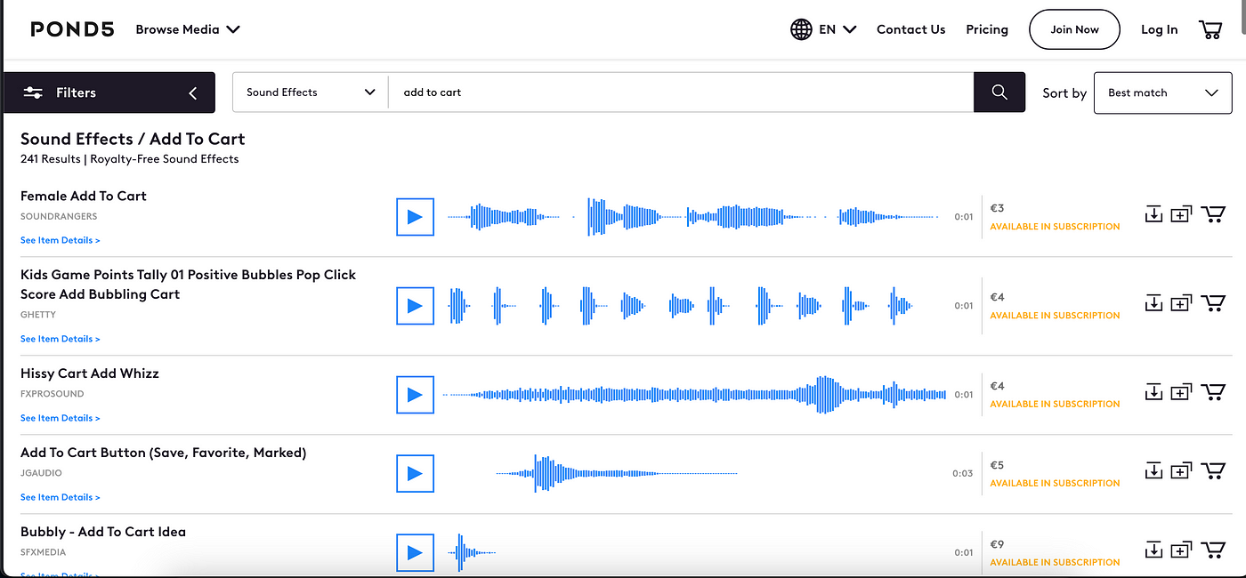
Task: Open item details for "Female Add To Cart"
Action: (60, 239)
